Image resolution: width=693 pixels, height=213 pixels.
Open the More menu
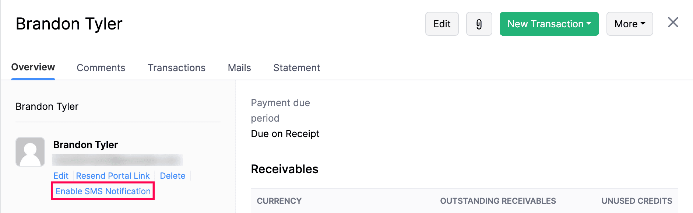click(x=629, y=24)
